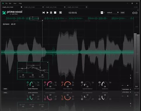Toggle the Room Reduction power button
The height and width of the screenshot is (111, 141).
click(x=45, y=82)
